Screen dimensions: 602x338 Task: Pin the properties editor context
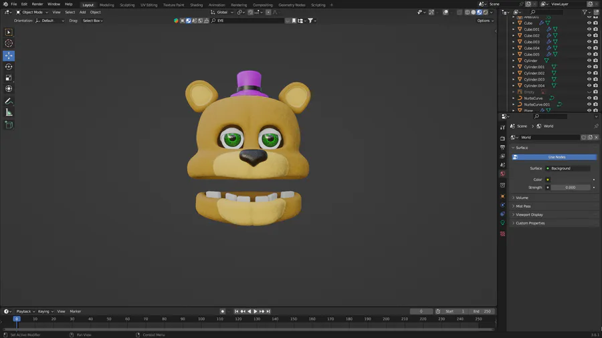coord(596,126)
